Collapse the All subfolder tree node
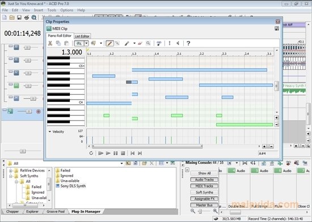 tap(16, 181)
